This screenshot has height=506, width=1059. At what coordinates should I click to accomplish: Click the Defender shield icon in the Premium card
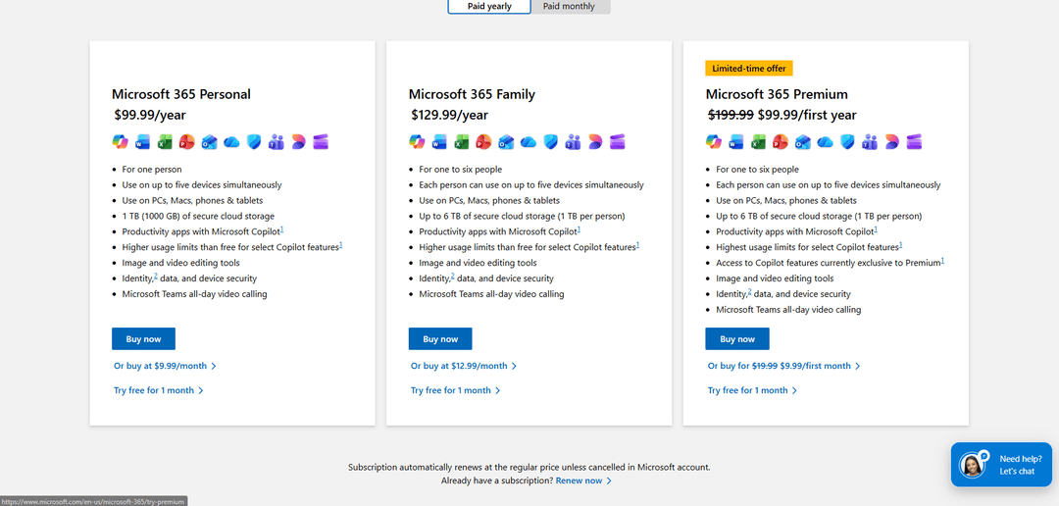coord(847,142)
